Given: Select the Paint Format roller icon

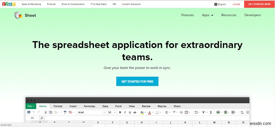Looking at the screenshot, I should click(x=65, y=112).
